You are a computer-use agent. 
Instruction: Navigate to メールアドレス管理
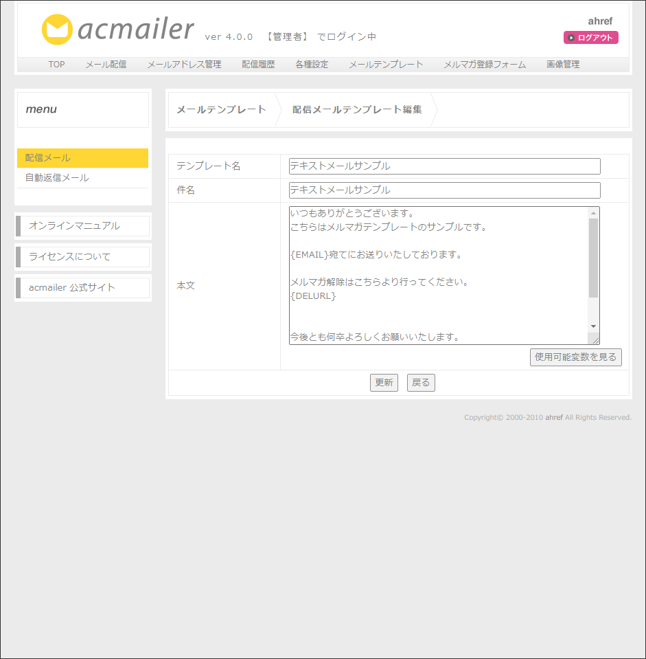(184, 64)
